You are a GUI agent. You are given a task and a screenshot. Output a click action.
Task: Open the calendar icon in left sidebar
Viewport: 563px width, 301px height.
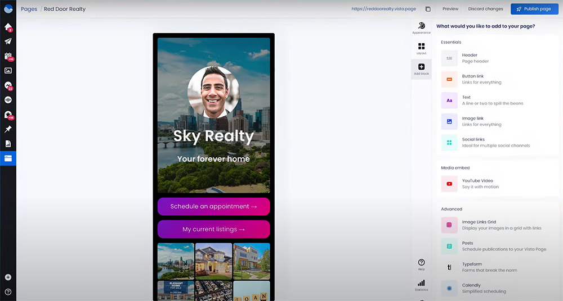8,56
